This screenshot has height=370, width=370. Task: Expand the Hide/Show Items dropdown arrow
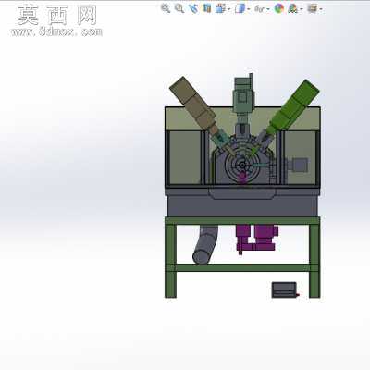268,9
